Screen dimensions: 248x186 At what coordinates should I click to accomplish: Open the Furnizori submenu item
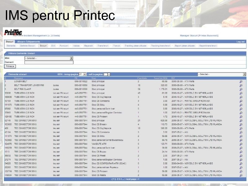(x=64, y=46)
